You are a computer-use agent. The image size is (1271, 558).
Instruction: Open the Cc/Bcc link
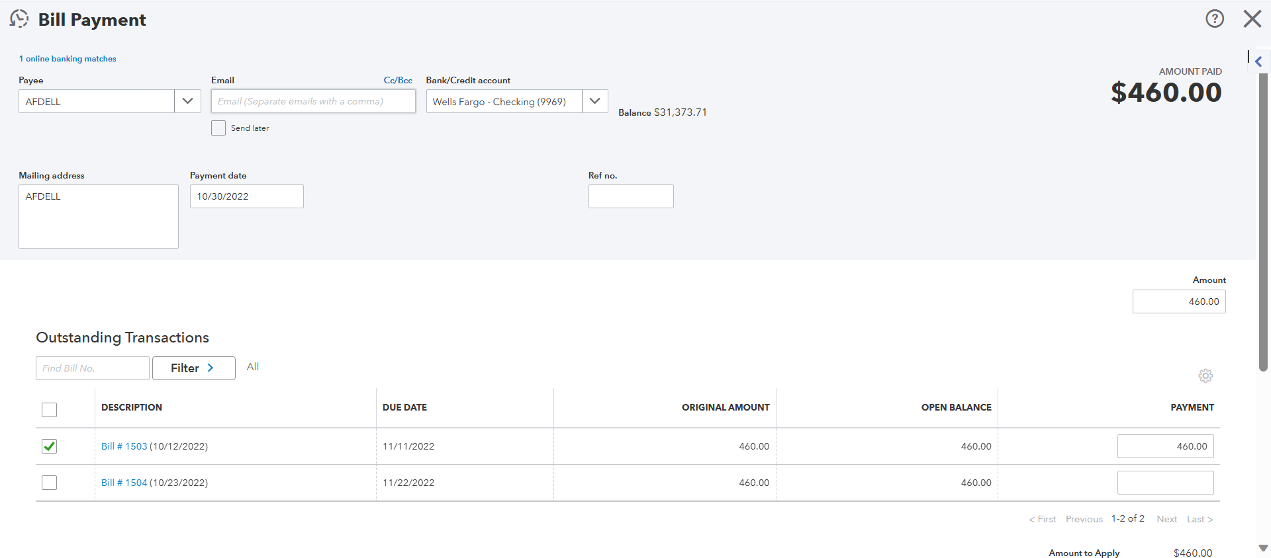click(398, 80)
